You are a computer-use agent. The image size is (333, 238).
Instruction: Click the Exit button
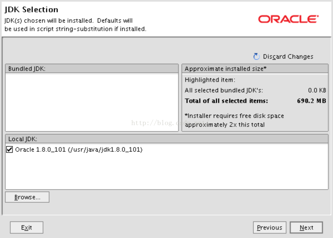(x=27, y=228)
